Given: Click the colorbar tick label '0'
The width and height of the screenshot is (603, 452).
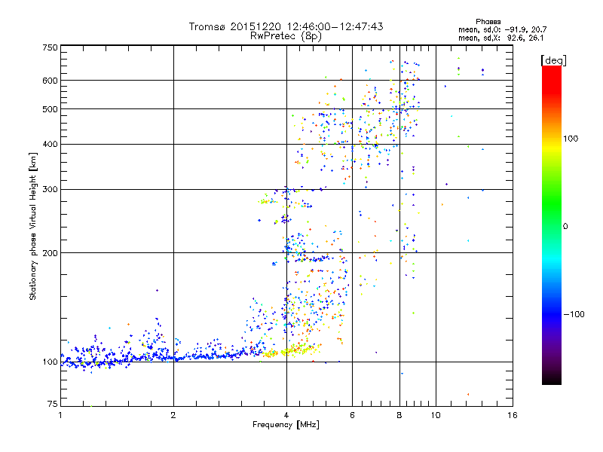Looking at the screenshot, I should pos(565,227).
